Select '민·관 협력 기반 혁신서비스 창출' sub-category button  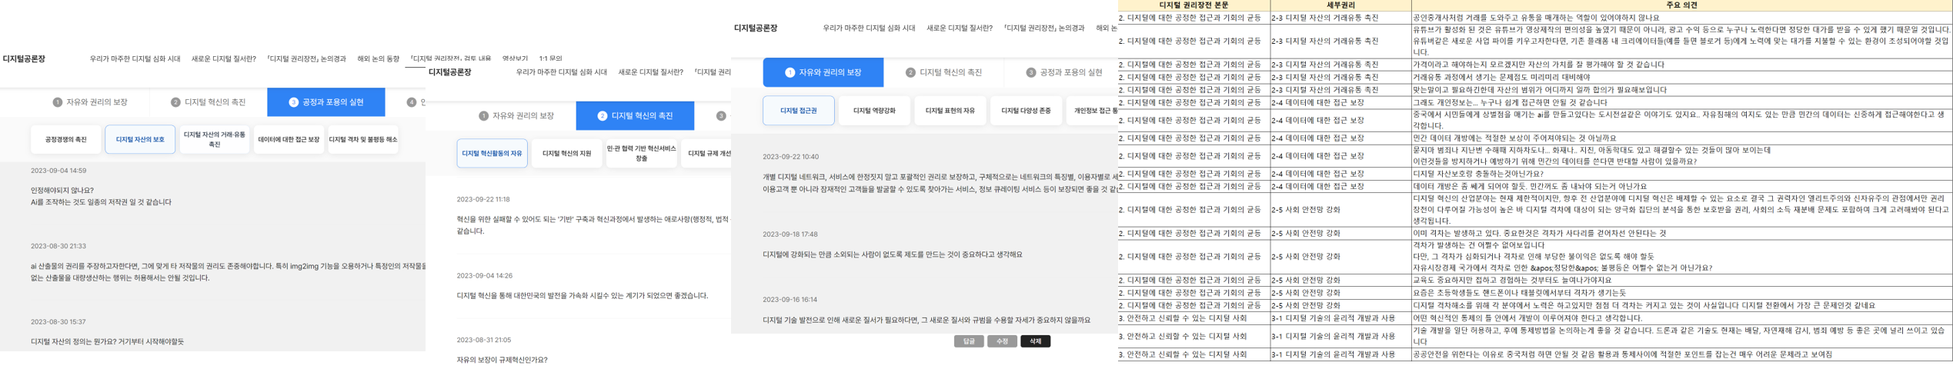point(641,154)
